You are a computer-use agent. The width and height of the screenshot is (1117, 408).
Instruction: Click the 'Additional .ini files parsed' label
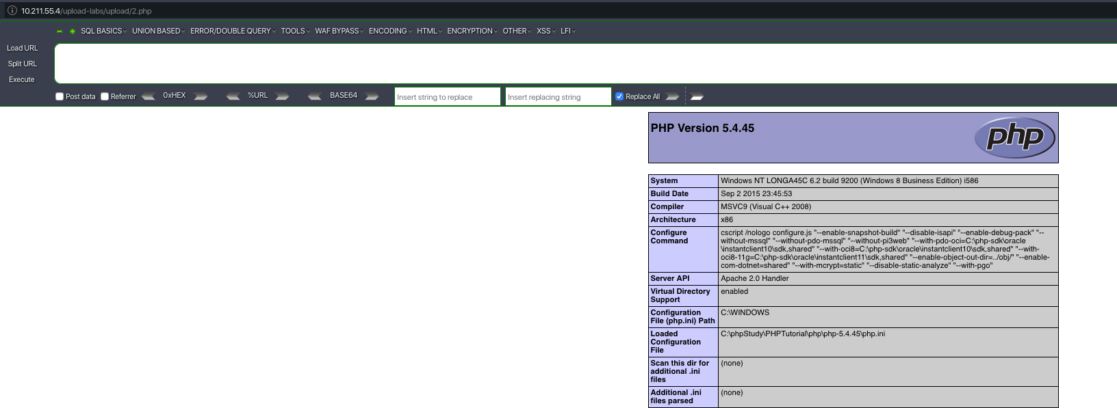[676, 396]
